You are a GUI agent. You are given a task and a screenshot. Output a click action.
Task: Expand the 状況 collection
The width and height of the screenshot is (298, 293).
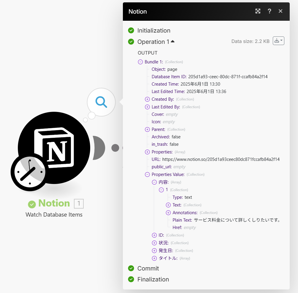[154, 243]
